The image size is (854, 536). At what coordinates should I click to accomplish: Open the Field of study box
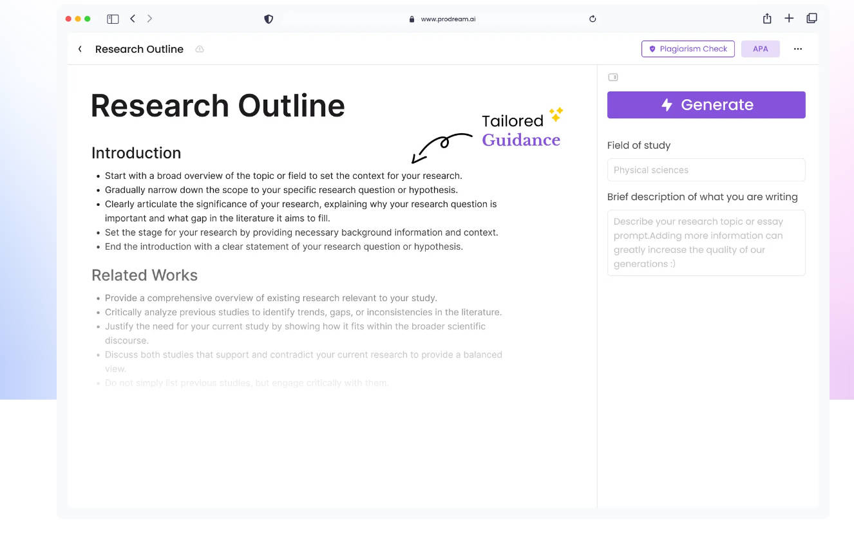tap(706, 170)
